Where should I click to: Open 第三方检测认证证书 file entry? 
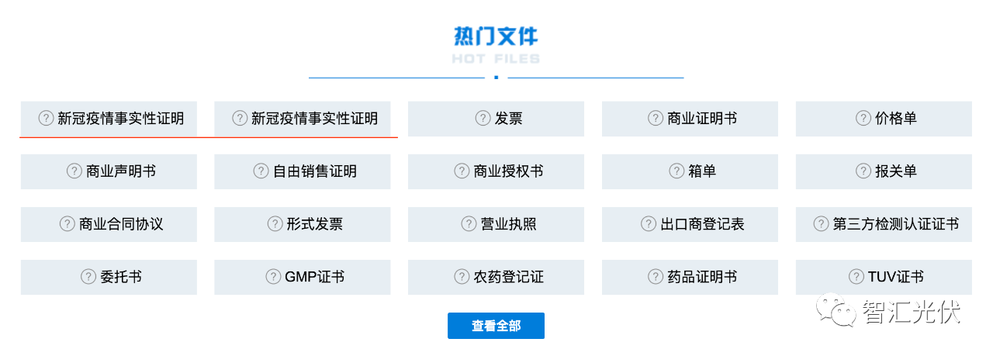884,224
